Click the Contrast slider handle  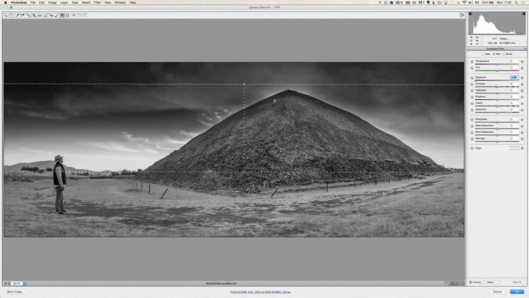[x=497, y=87]
